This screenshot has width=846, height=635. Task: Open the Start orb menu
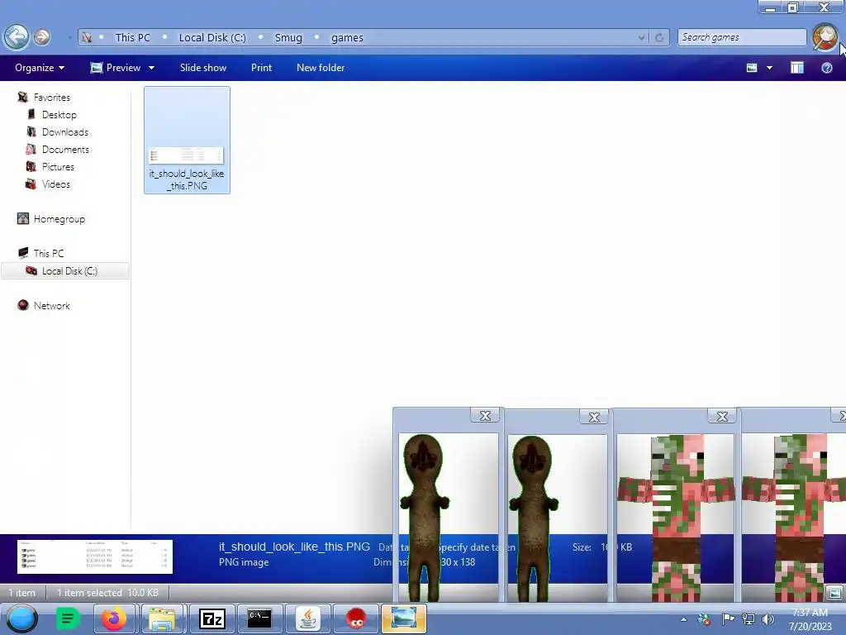point(21,618)
